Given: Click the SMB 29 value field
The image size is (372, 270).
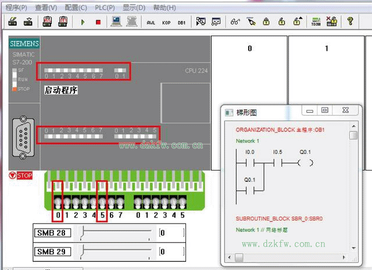Looking at the screenshot, I should point(171,252).
